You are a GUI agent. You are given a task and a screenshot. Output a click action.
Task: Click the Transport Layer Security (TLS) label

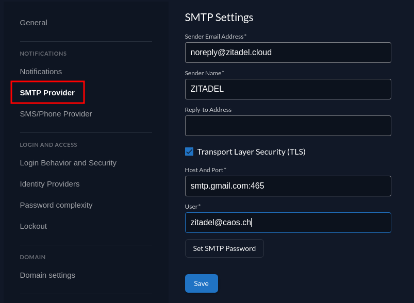(x=251, y=151)
